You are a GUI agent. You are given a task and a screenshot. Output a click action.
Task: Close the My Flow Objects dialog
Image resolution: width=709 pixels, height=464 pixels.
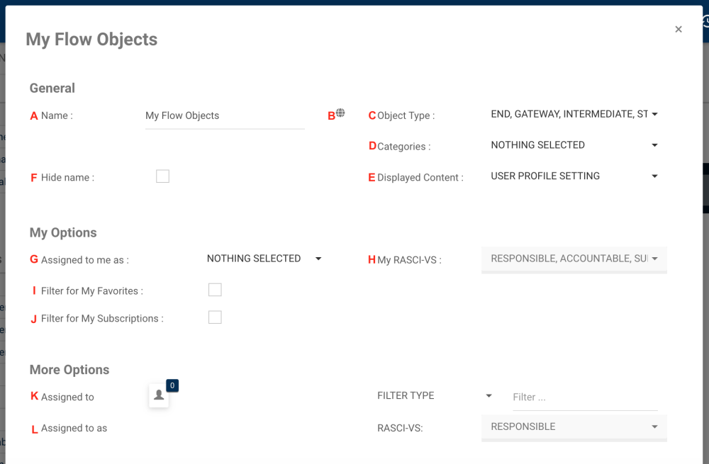(x=679, y=29)
